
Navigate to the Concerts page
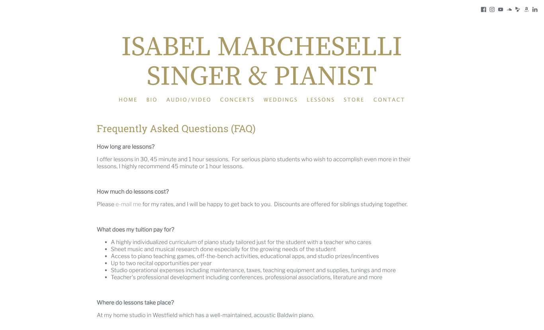(237, 100)
